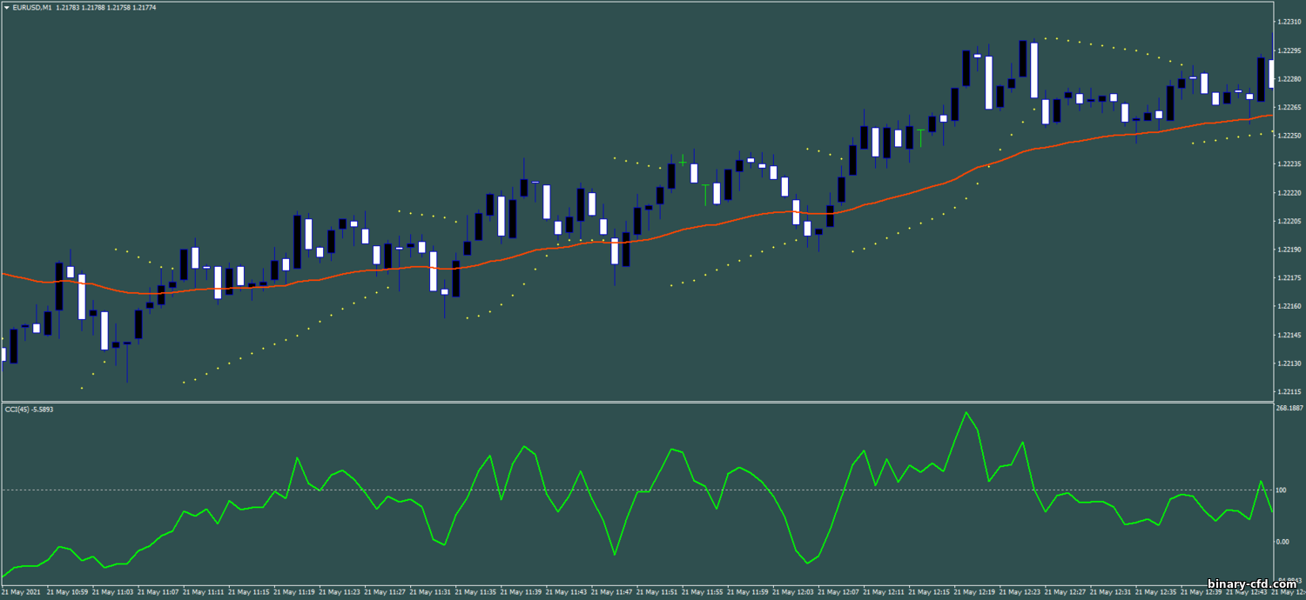Click the green cross marker on chart

point(683,161)
